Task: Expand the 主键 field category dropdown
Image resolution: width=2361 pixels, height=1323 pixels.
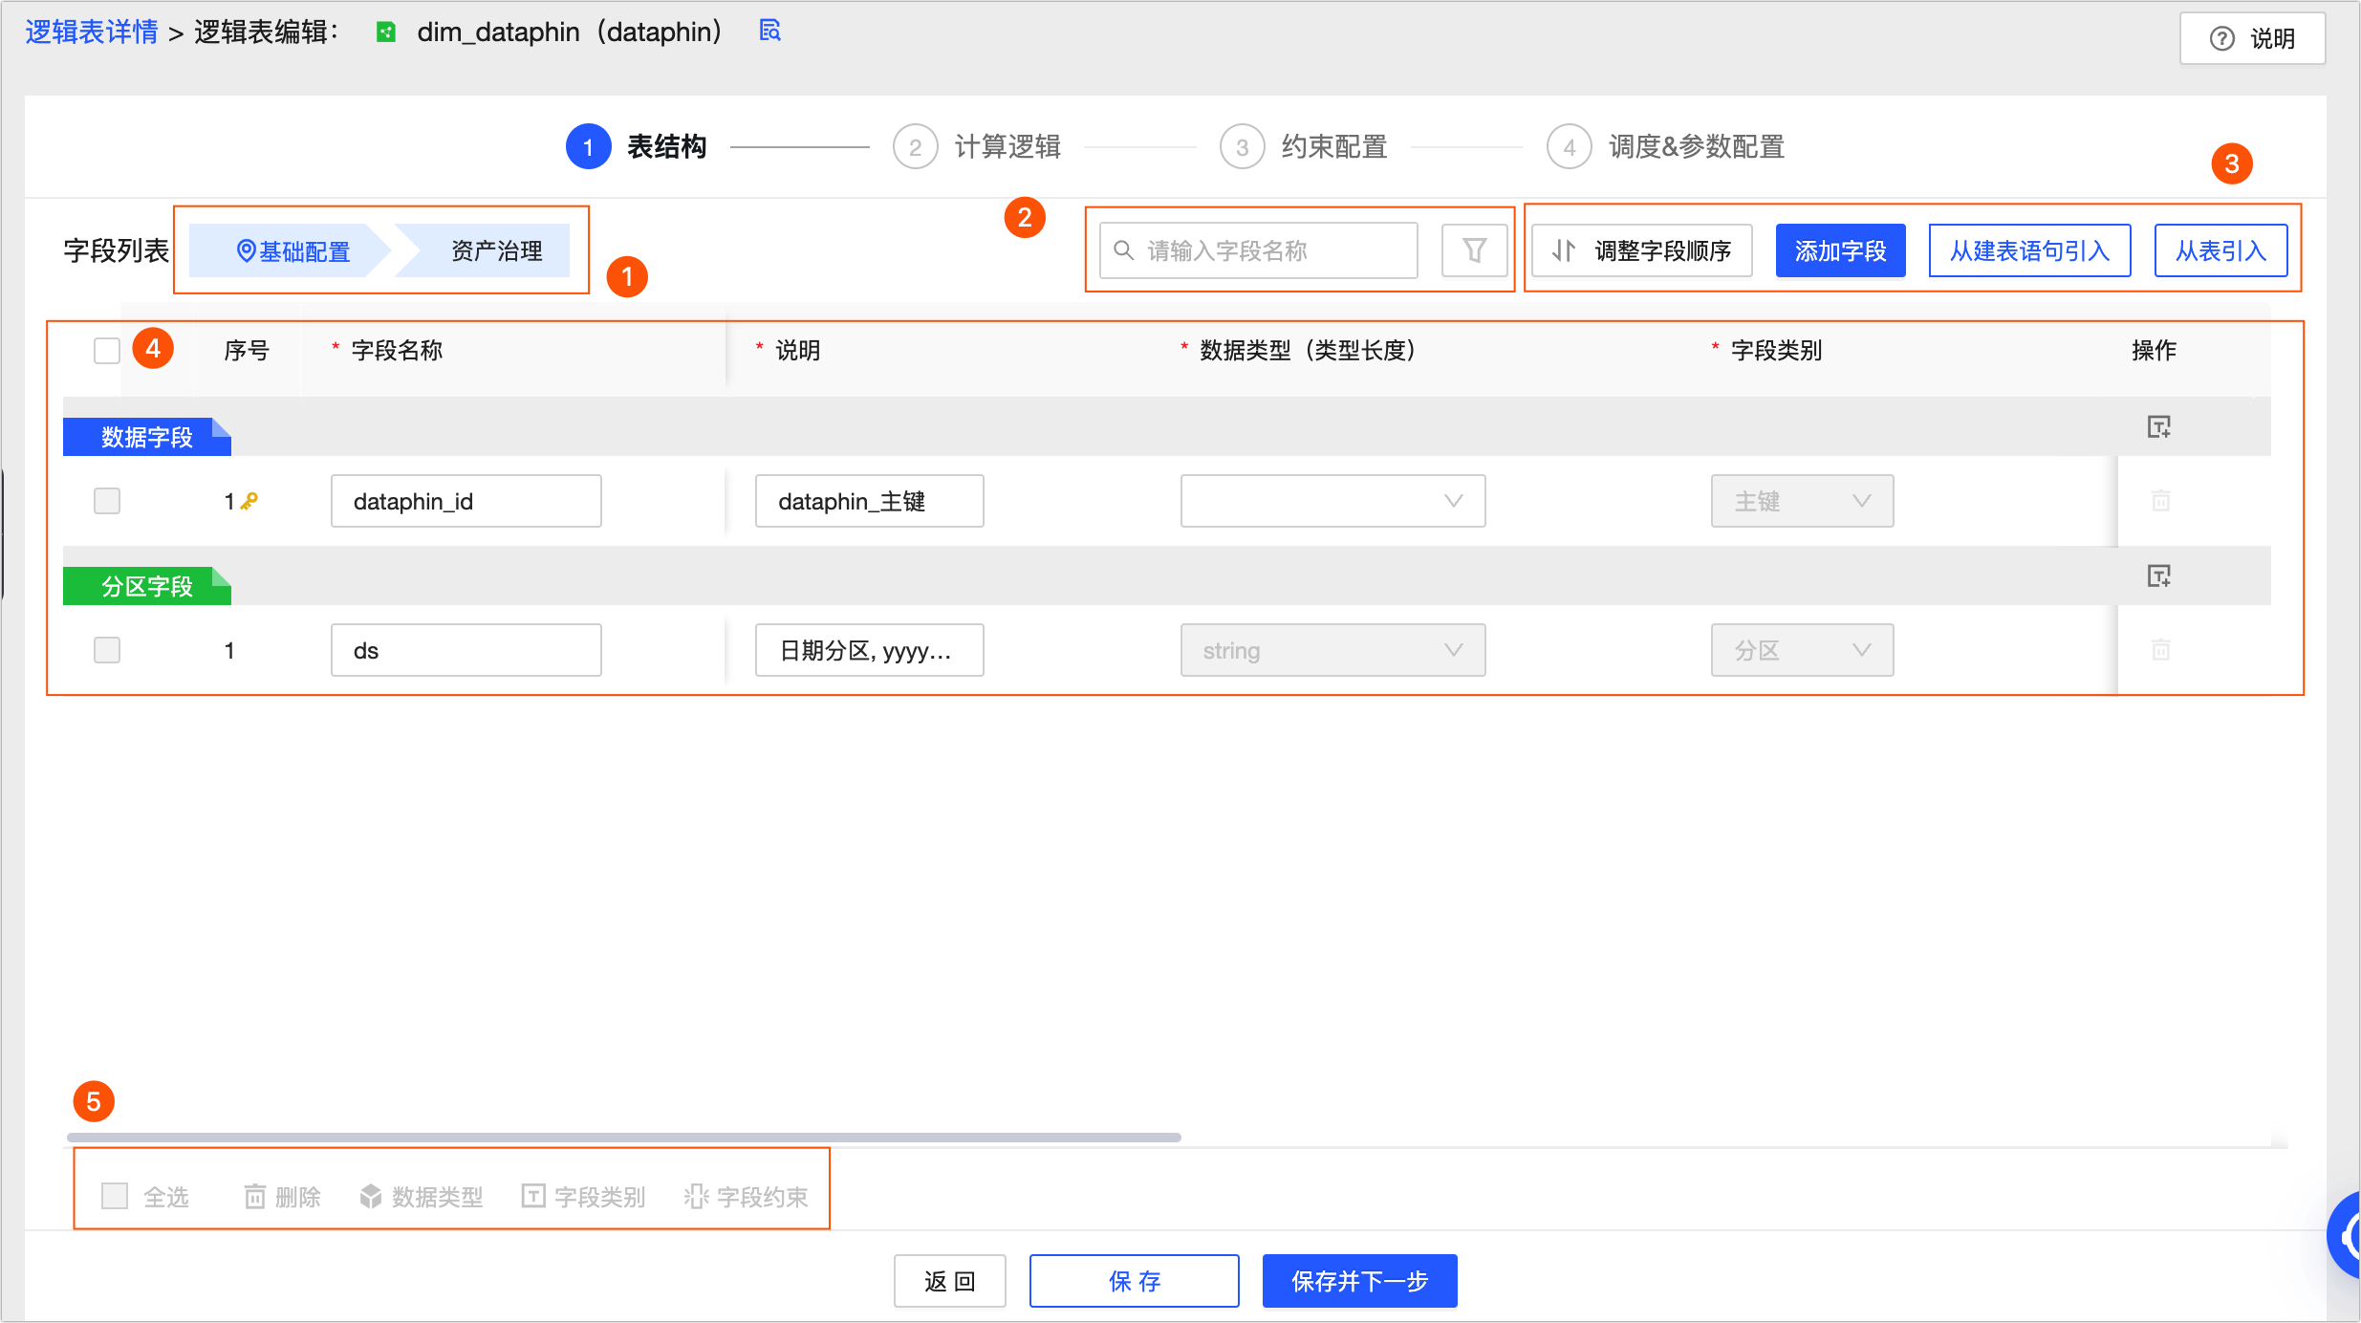Action: coord(1802,501)
